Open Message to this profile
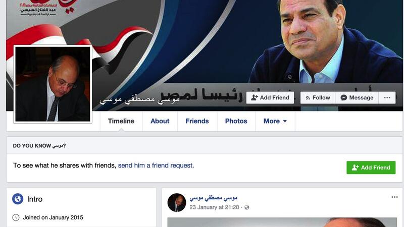Screen dimensions: 404x227 357,98
